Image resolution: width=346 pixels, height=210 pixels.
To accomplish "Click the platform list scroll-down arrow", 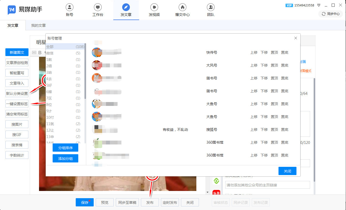I will [207, 192].
